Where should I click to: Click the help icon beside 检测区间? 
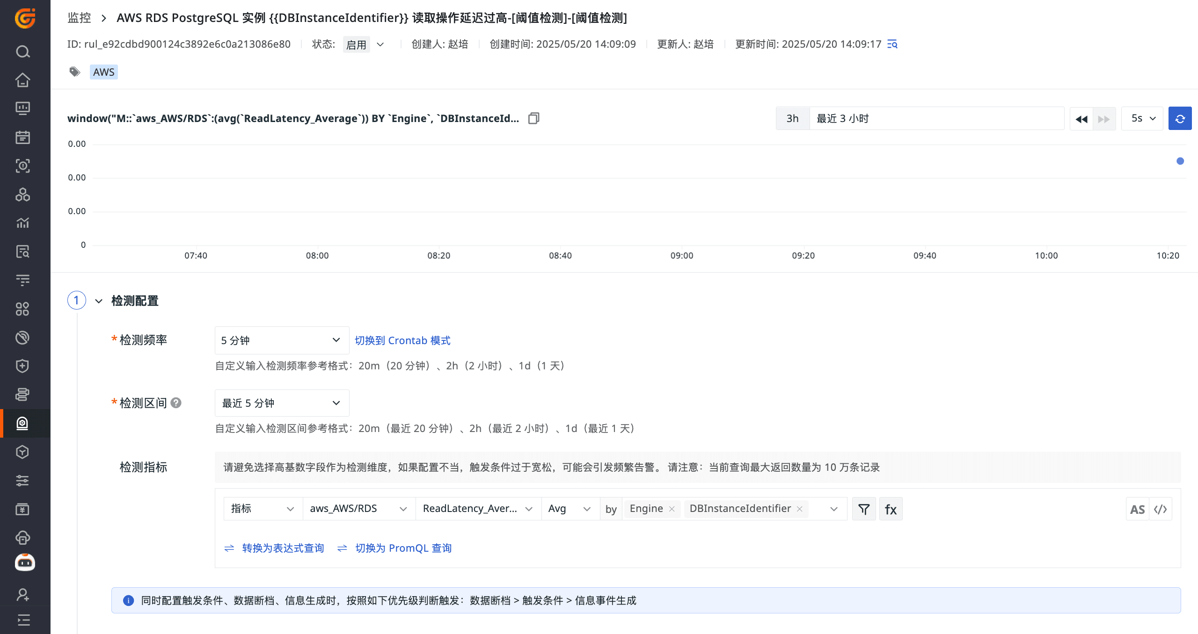(x=176, y=403)
